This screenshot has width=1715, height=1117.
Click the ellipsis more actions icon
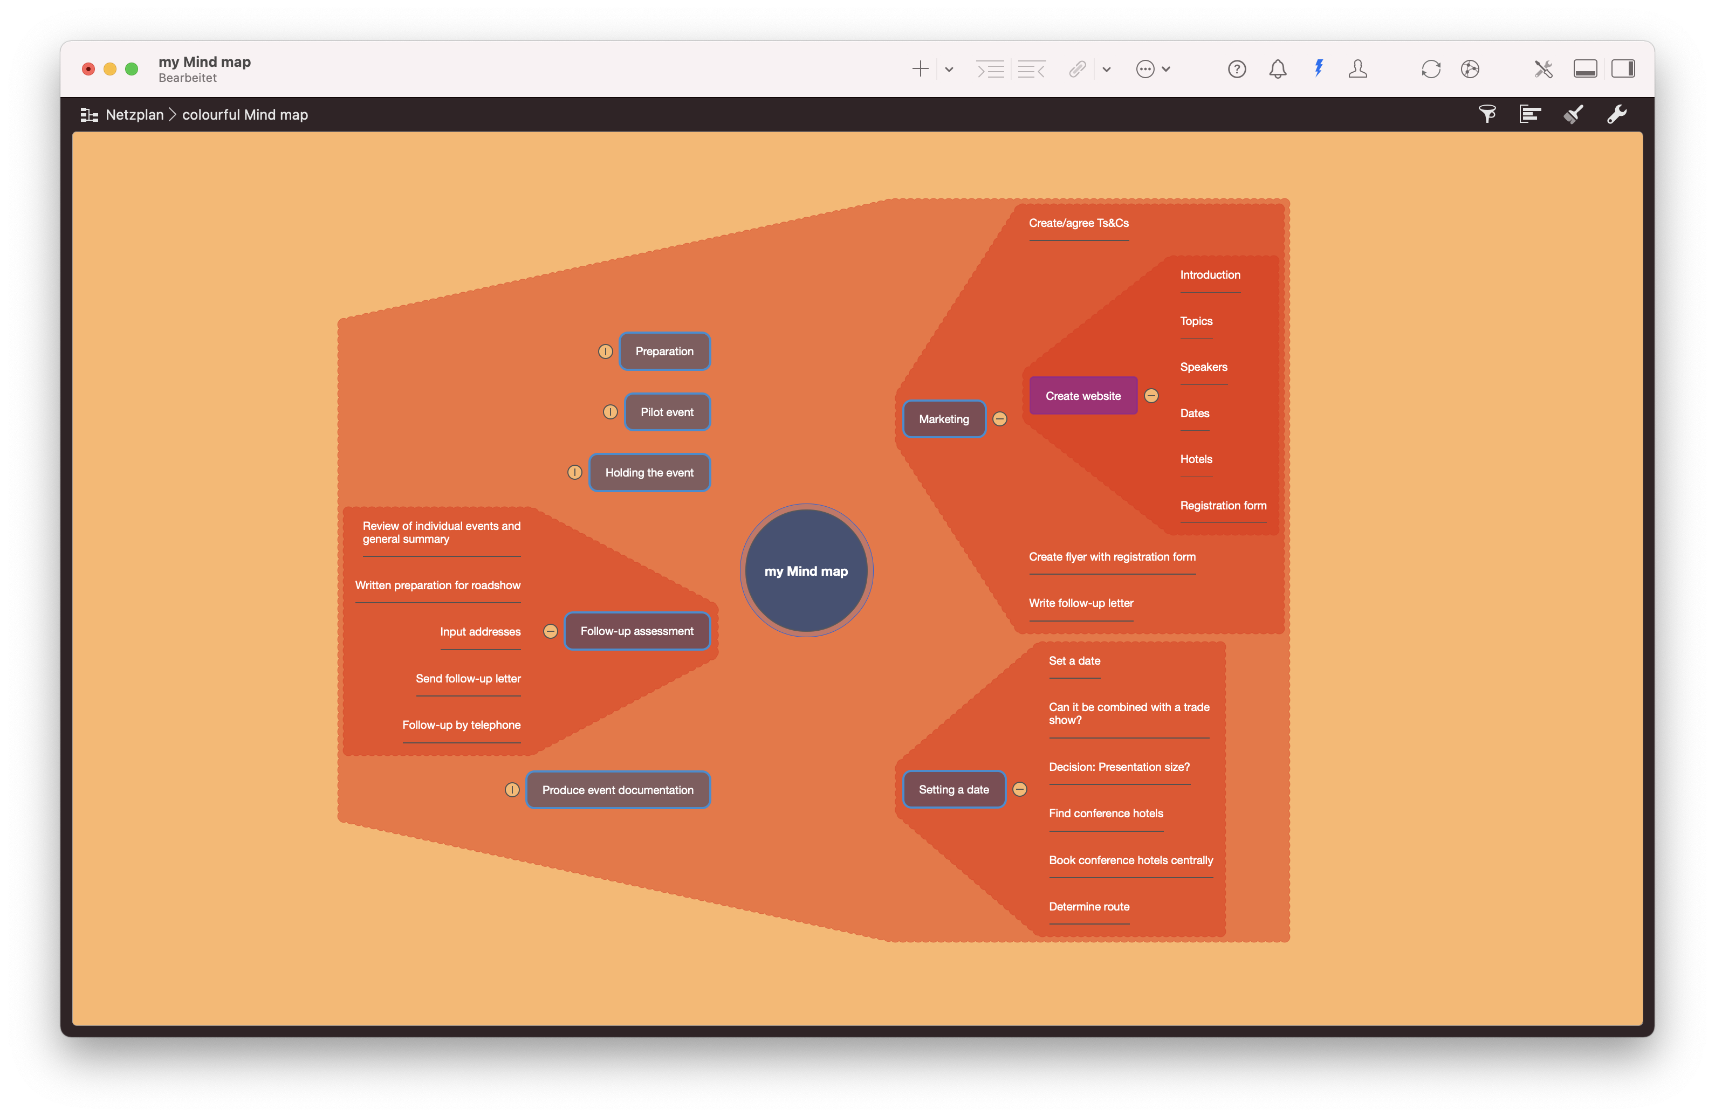pos(1145,69)
